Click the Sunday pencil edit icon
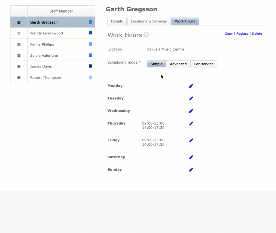This screenshot has height=233, width=276. (x=191, y=170)
